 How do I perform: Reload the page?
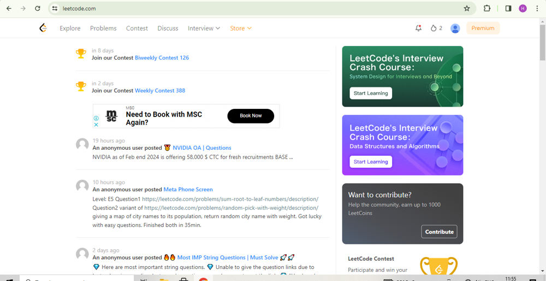pyautogui.click(x=37, y=9)
